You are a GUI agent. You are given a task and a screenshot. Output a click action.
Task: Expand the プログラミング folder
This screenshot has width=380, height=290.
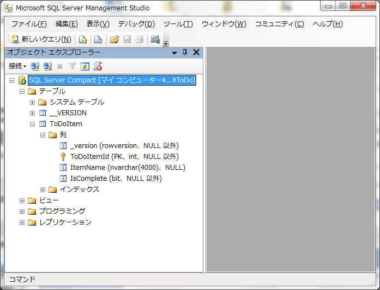22,211
